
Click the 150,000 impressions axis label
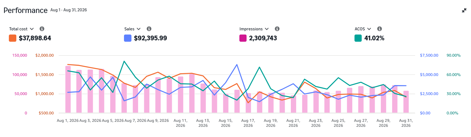pos(20,56)
